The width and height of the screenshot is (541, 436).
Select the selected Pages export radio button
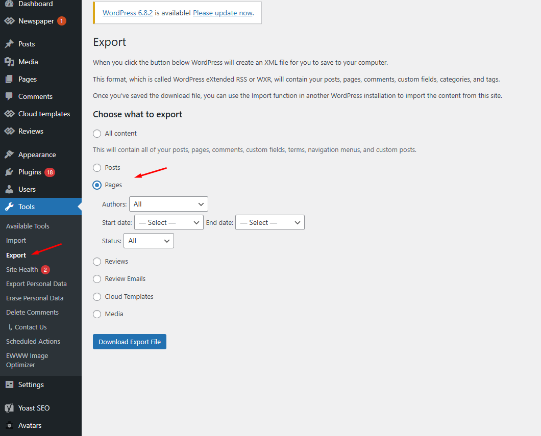coord(97,185)
